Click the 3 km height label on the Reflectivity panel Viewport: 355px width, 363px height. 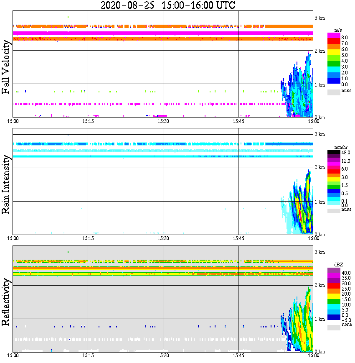[x=320, y=252]
